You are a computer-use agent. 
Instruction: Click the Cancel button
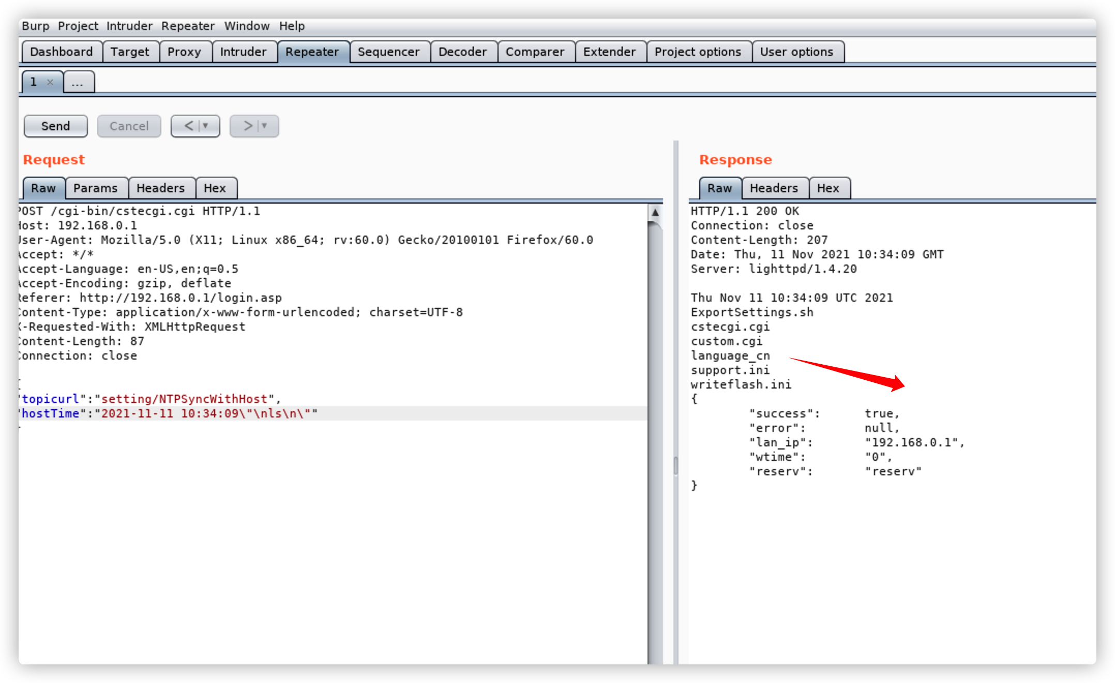129,126
